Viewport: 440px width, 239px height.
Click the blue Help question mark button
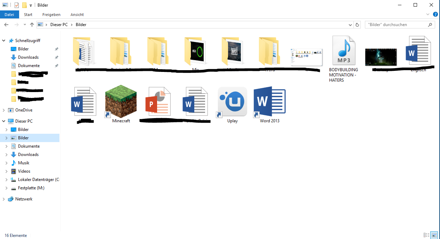(x=435, y=14)
